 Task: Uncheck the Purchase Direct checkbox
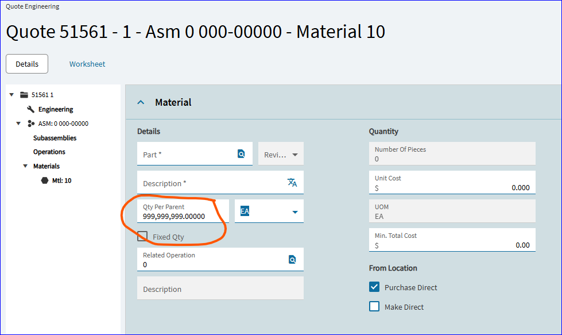click(374, 287)
